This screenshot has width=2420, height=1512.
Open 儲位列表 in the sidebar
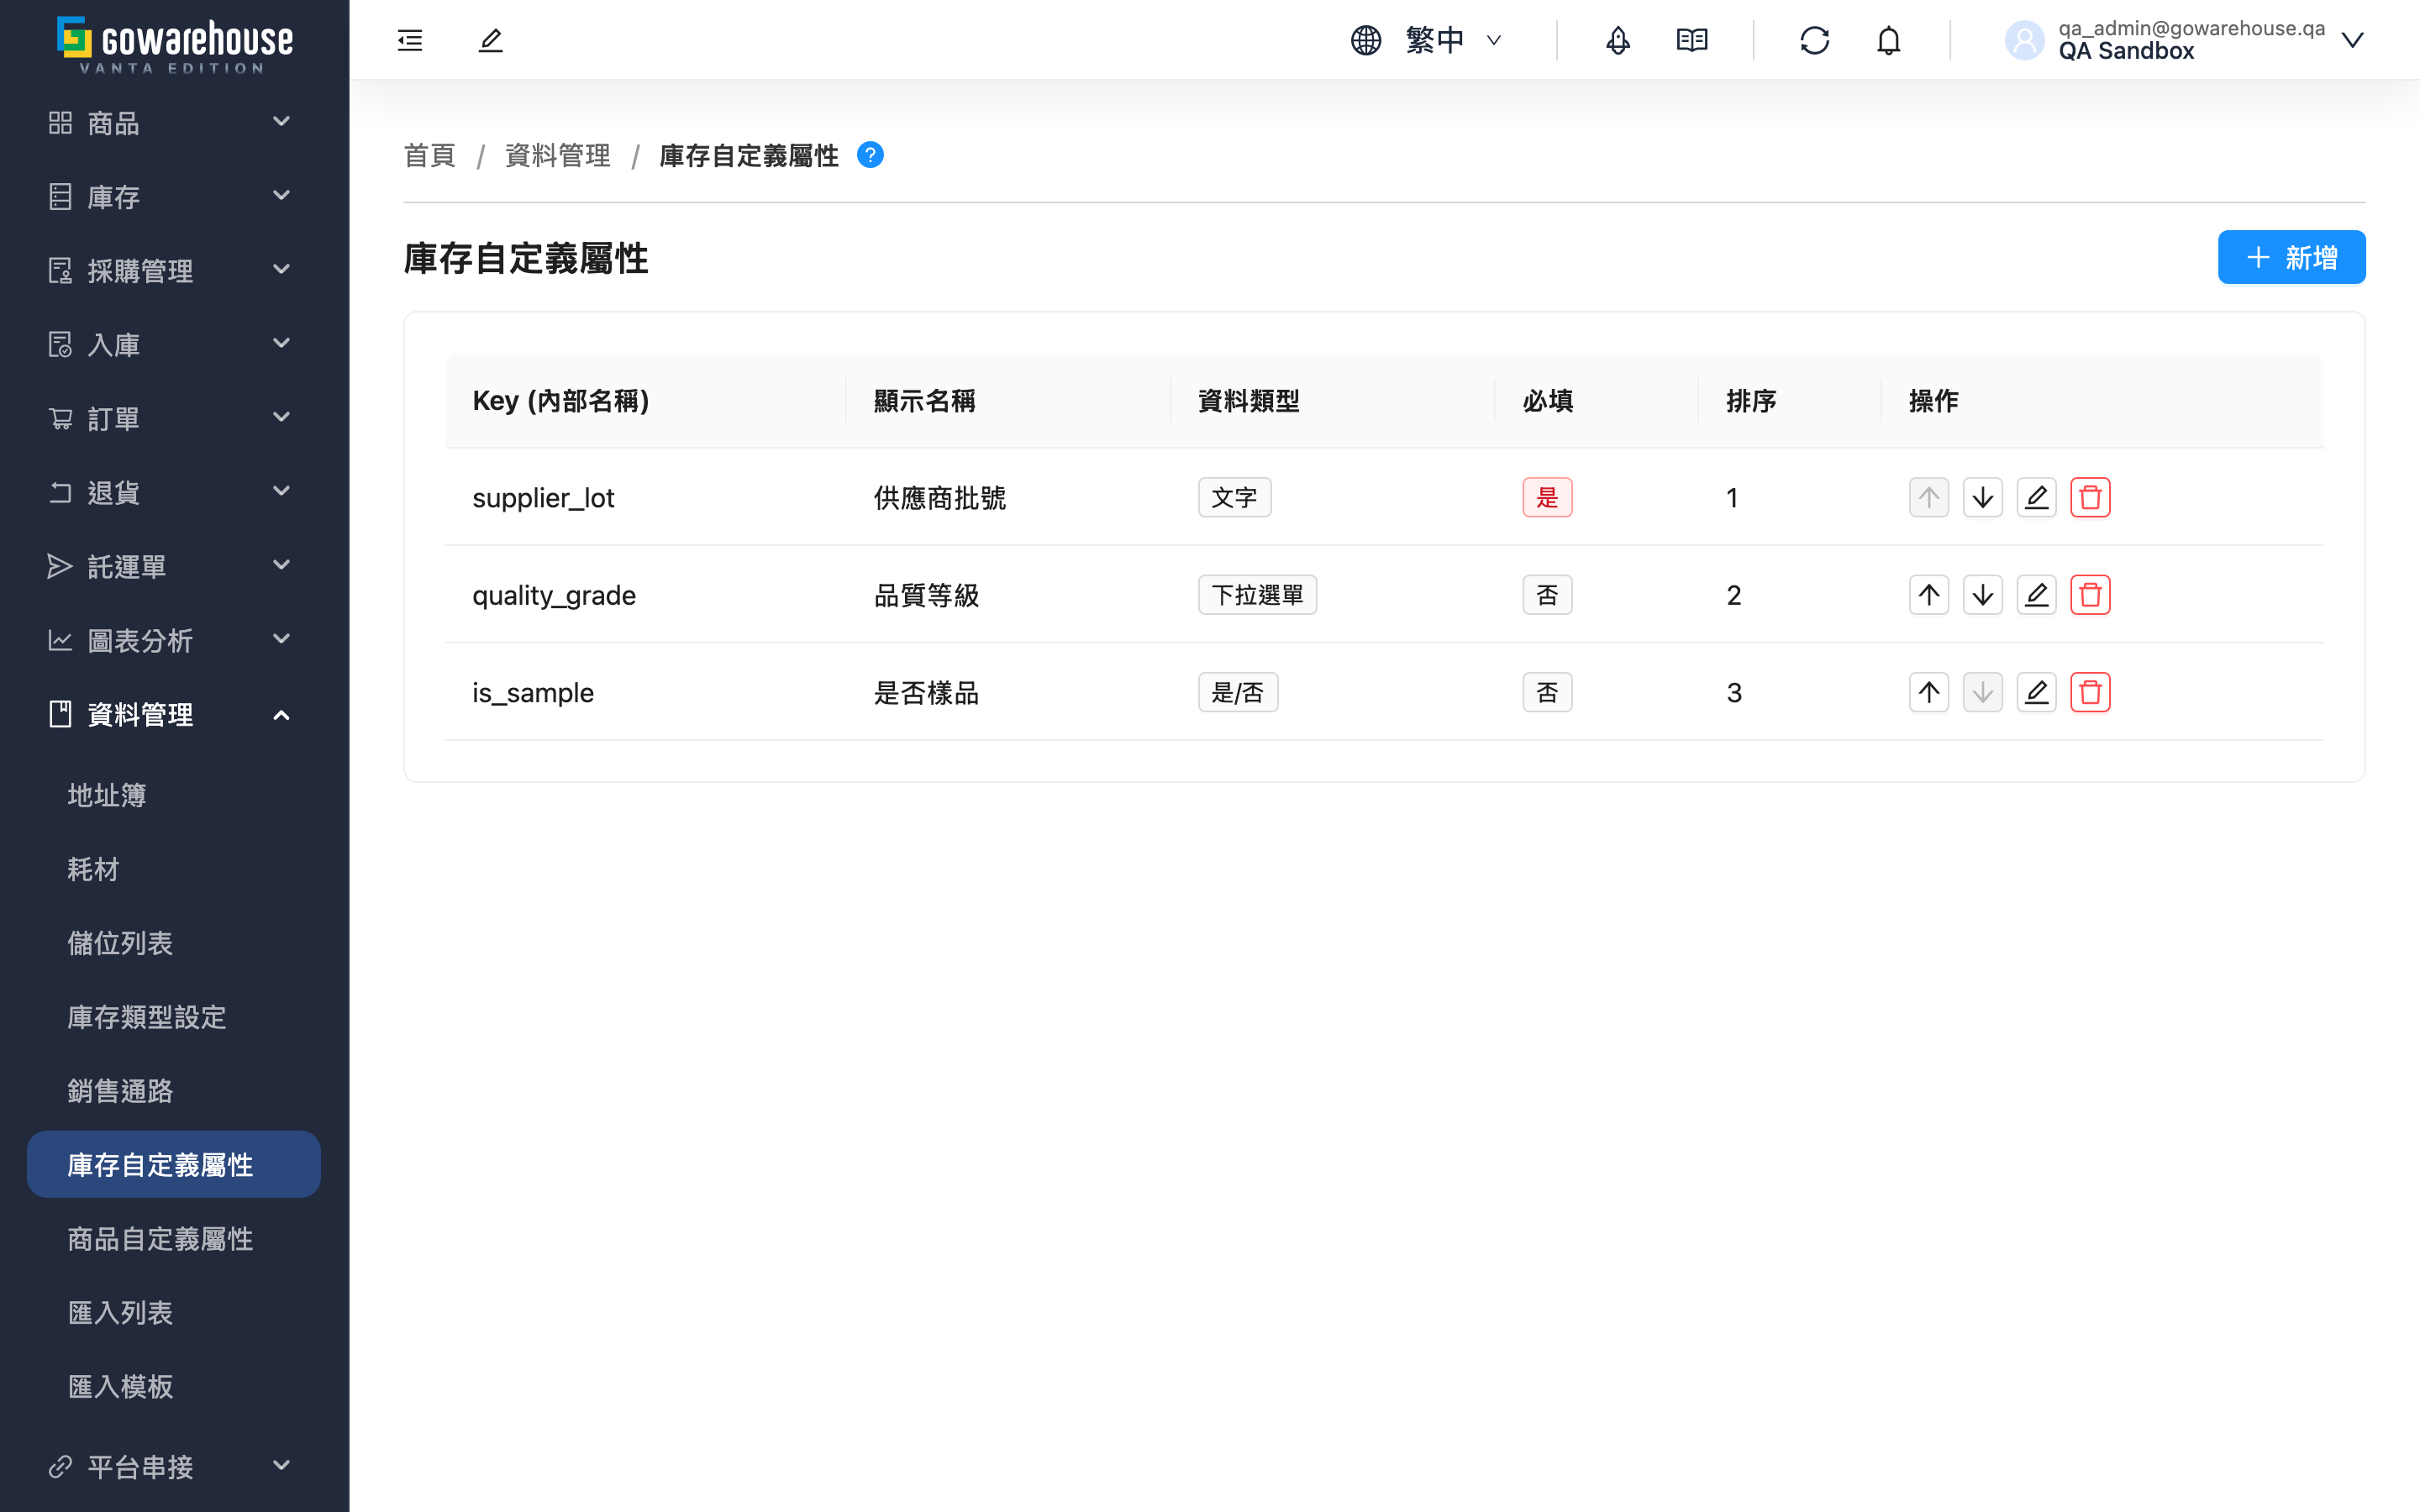pos(174,943)
